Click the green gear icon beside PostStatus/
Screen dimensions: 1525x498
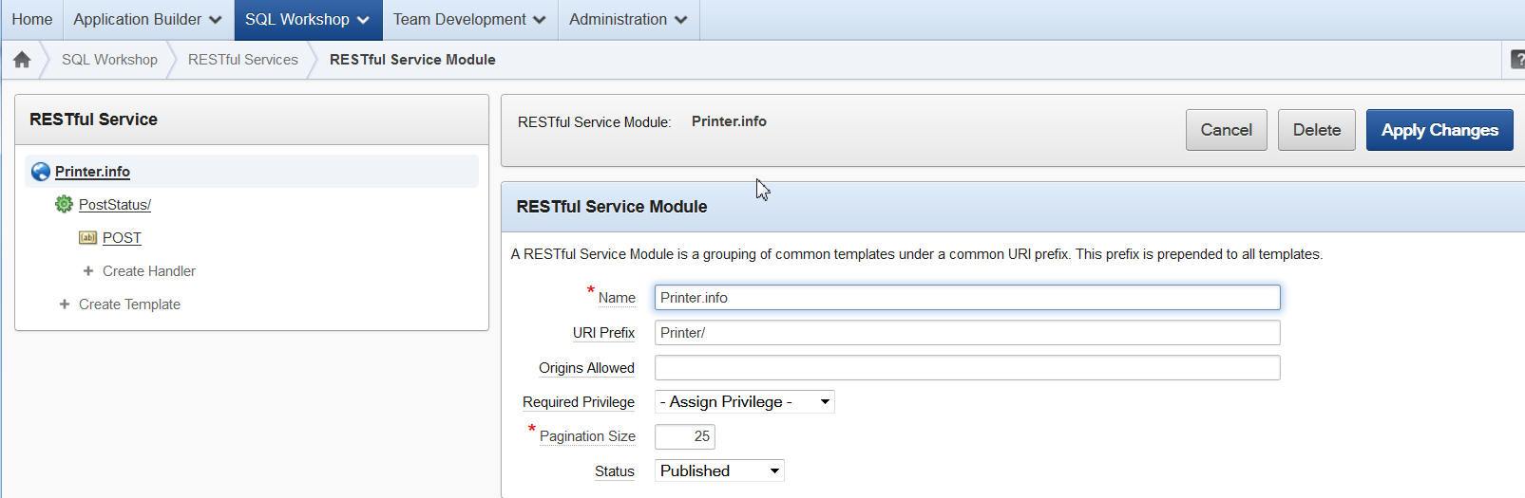pos(64,204)
